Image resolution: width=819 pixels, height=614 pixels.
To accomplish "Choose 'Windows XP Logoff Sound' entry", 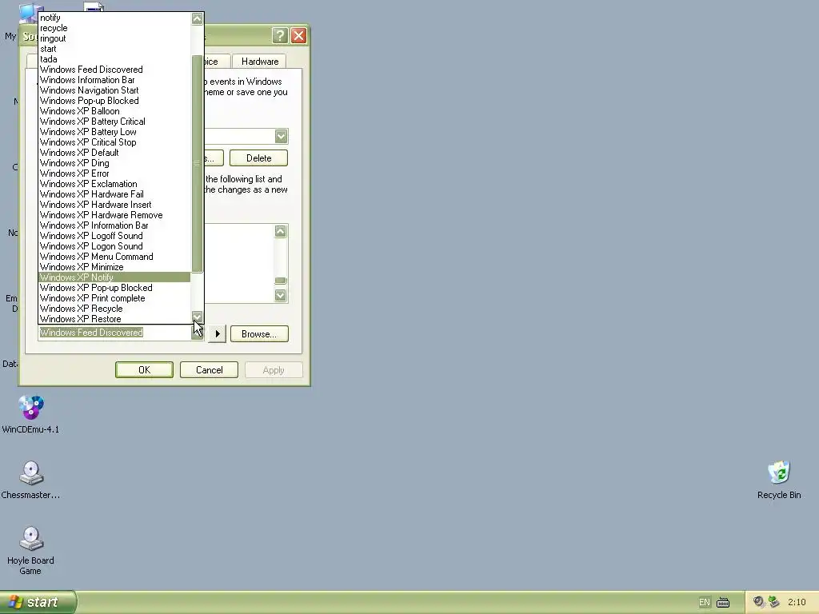I will pos(115,236).
